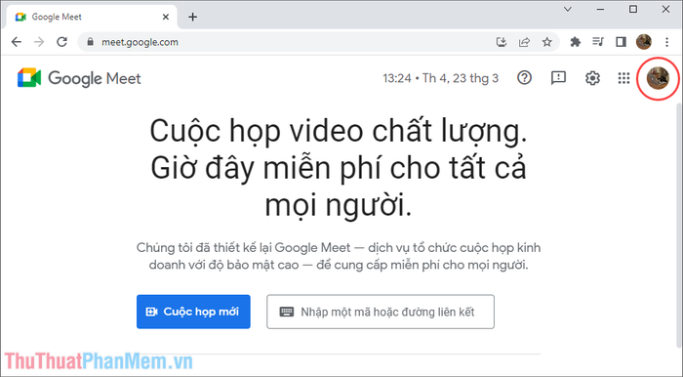The image size is (683, 377).
Task: Expand the tab search chevron
Action: 567,9
